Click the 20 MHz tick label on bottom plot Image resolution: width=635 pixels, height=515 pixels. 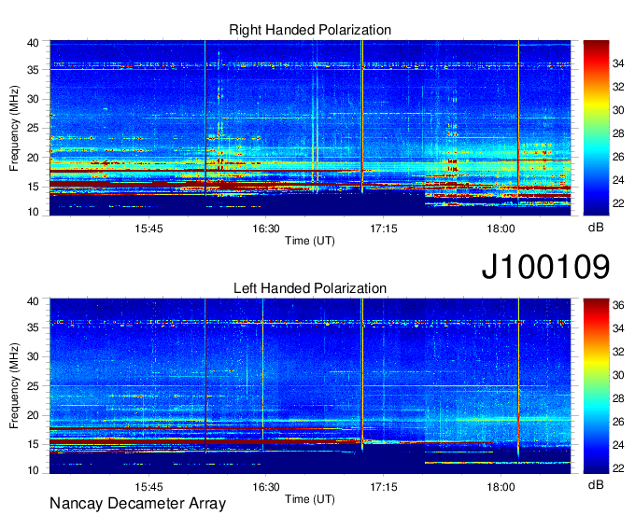33,415
